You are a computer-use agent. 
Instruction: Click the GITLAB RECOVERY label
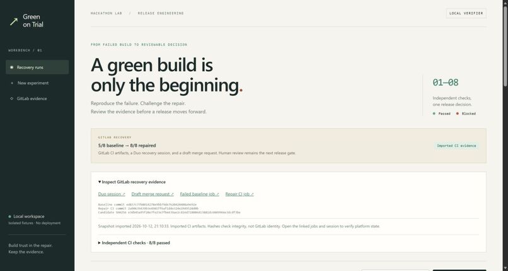(115, 137)
